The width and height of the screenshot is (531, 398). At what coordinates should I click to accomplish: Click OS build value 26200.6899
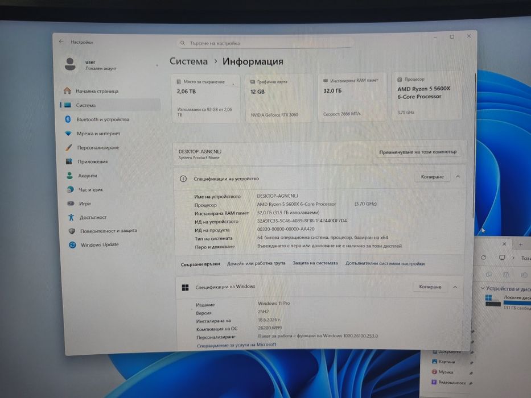270,327
